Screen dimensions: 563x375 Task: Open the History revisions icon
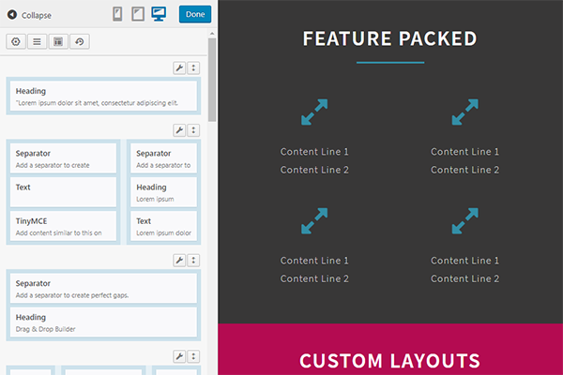click(78, 41)
